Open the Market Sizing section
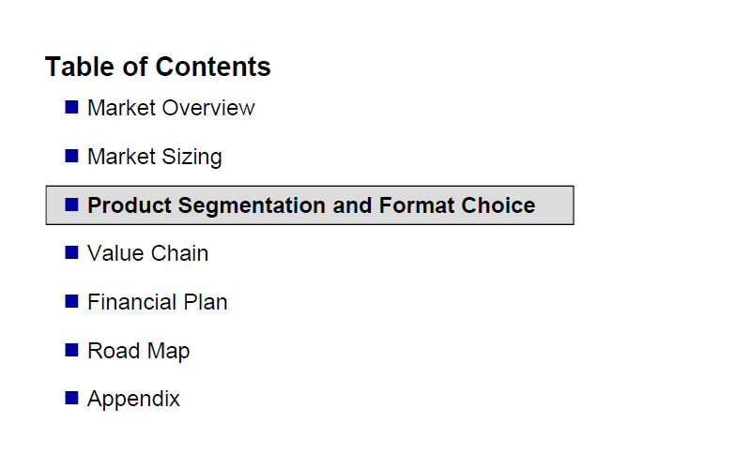Image resolution: width=751 pixels, height=469 pixels. pyautogui.click(x=155, y=157)
